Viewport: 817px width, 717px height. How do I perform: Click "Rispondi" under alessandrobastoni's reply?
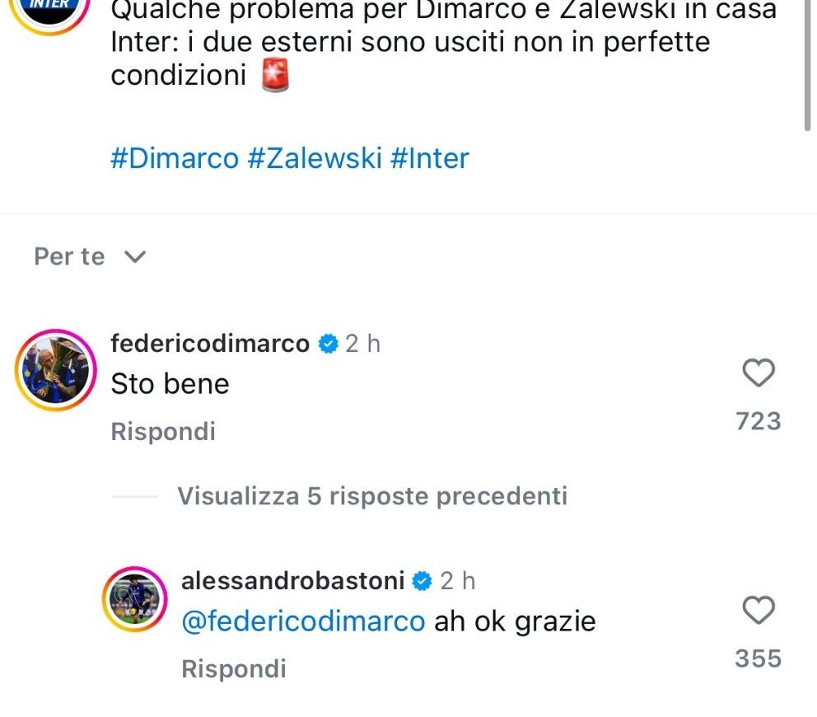coord(234,669)
